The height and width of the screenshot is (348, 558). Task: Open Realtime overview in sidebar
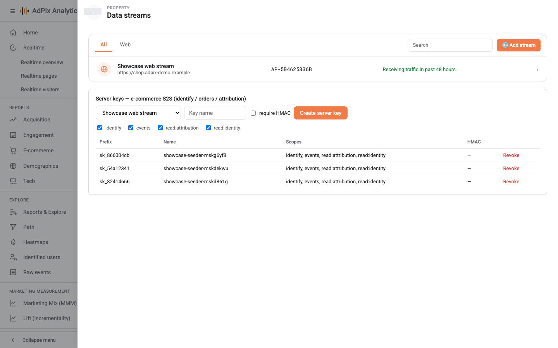[x=42, y=62]
